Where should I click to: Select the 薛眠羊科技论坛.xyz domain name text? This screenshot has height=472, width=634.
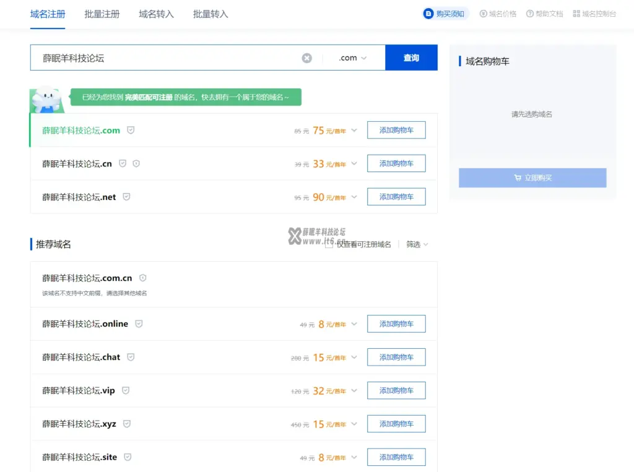pos(79,424)
